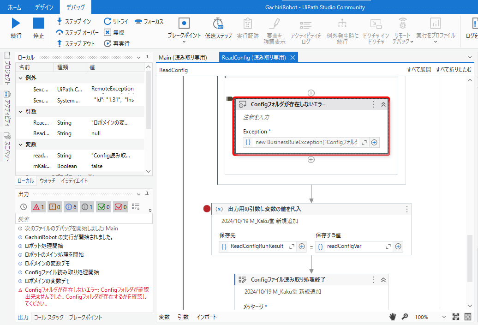Add activity above Configフォルダが存在しないエラー
The height and width of the screenshot is (325, 478).
pyautogui.click(x=311, y=93)
